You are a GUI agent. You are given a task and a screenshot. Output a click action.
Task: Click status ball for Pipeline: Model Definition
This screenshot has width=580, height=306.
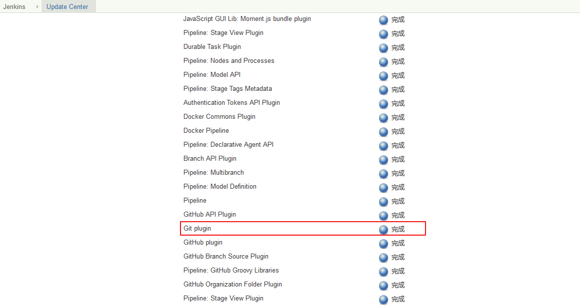(383, 188)
